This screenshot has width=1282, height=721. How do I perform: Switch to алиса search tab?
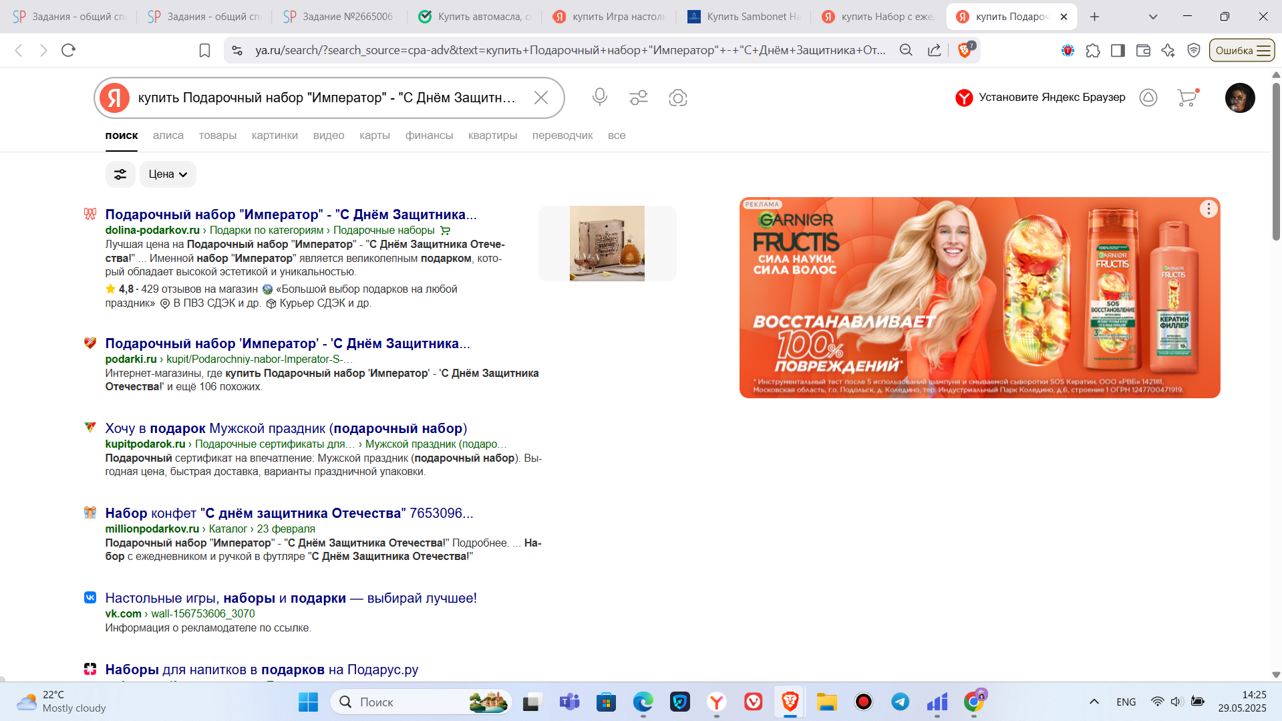click(x=168, y=135)
